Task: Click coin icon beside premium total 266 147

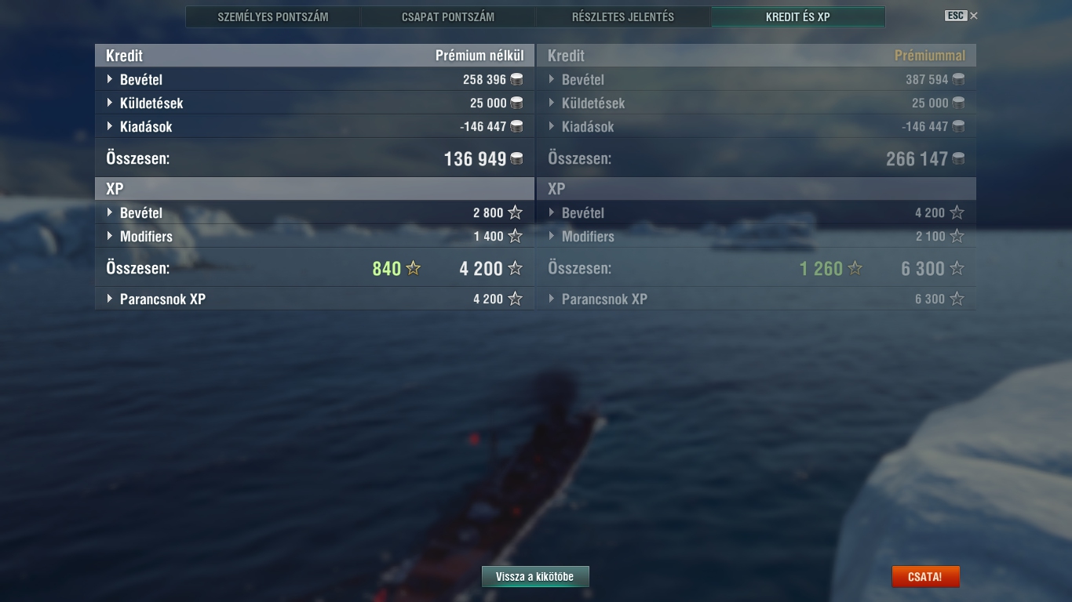Action: coord(958,159)
